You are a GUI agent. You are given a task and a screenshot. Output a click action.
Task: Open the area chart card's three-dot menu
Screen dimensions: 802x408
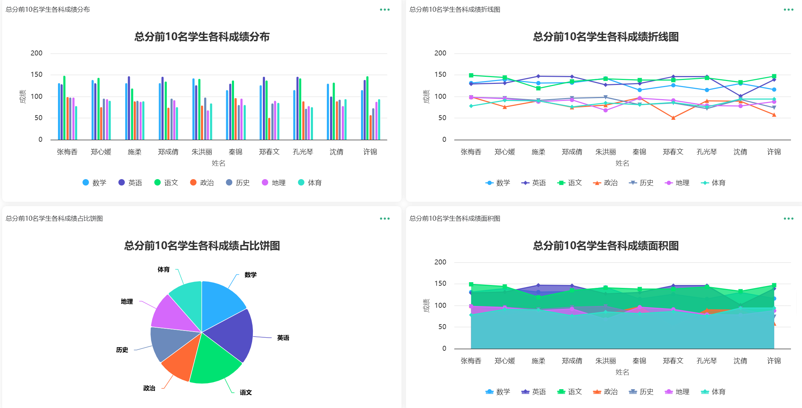788,219
